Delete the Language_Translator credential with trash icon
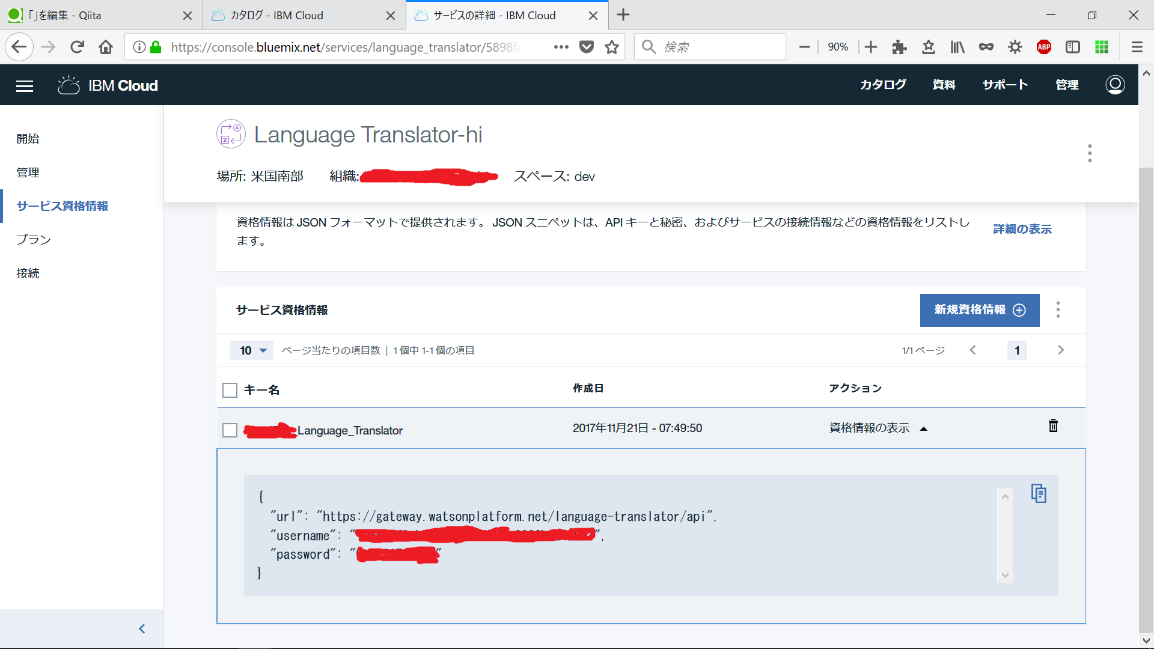The height and width of the screenshot is (649, 1154). click(x=1053, y=426)
